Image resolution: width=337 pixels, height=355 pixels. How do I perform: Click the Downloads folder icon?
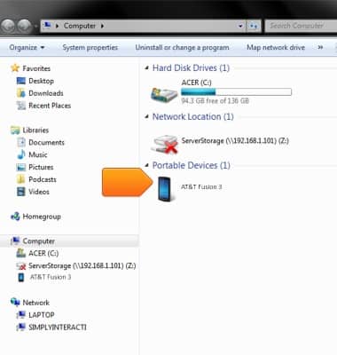click(21, 93)
